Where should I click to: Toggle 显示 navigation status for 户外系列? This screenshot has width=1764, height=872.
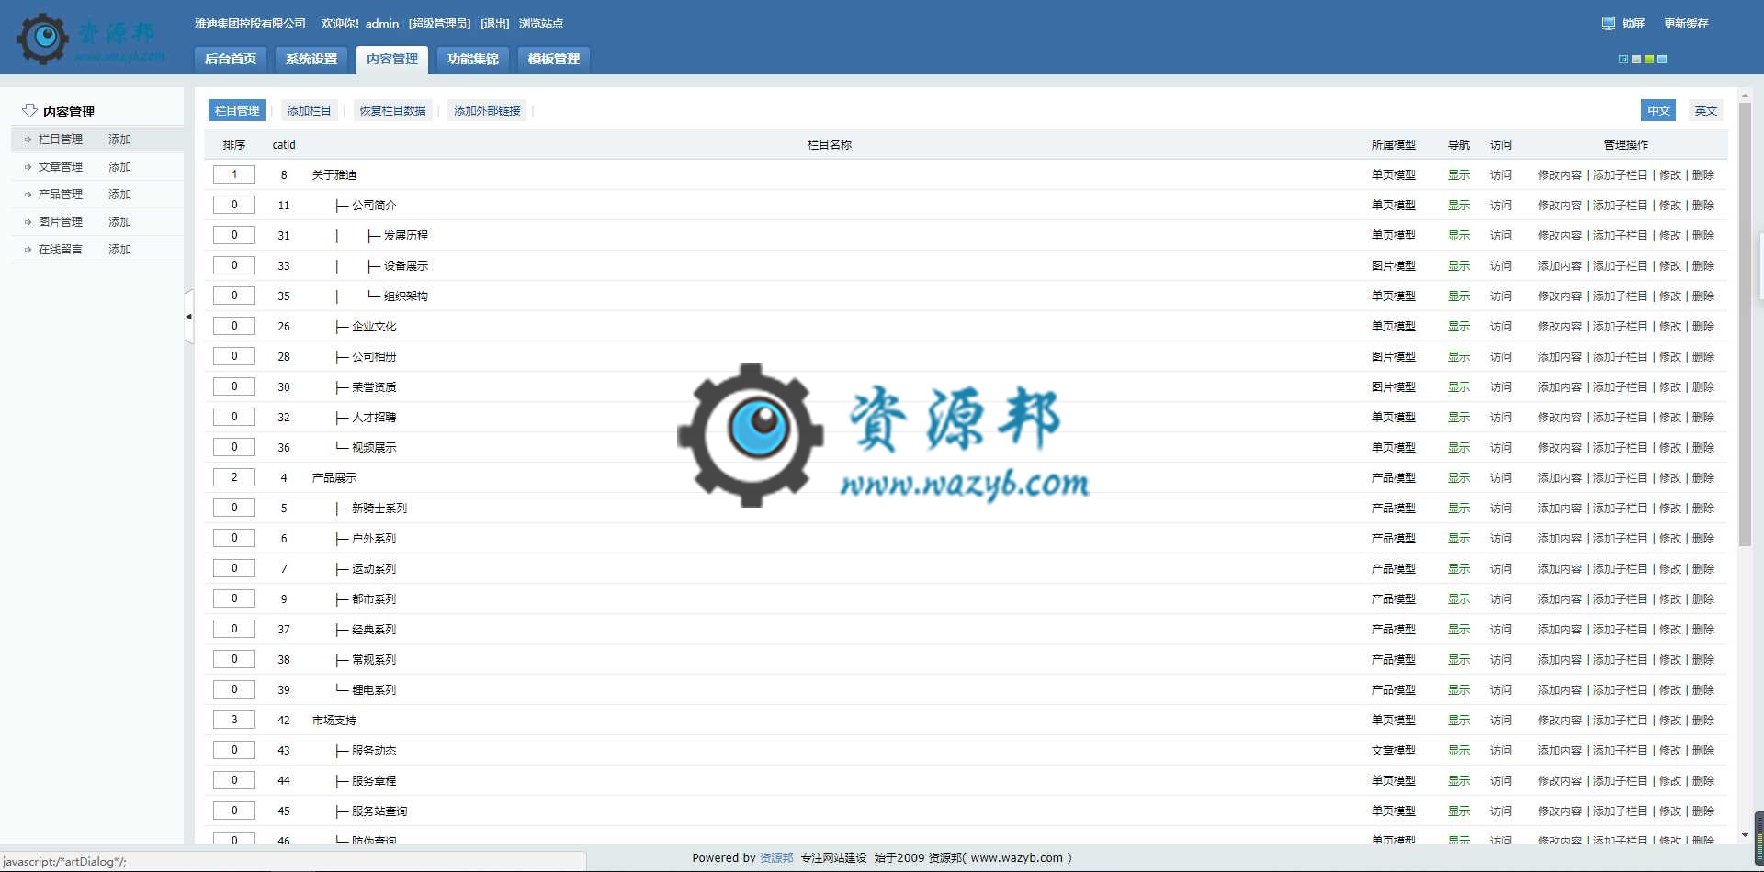1459,539
